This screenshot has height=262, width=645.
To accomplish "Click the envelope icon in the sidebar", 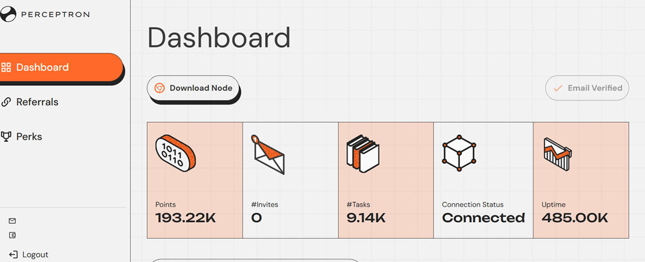I will [12, 221].
